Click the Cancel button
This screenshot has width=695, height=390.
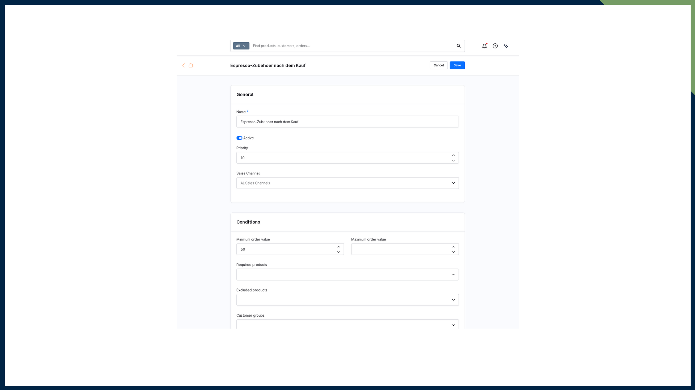click(x=439, y=65)
